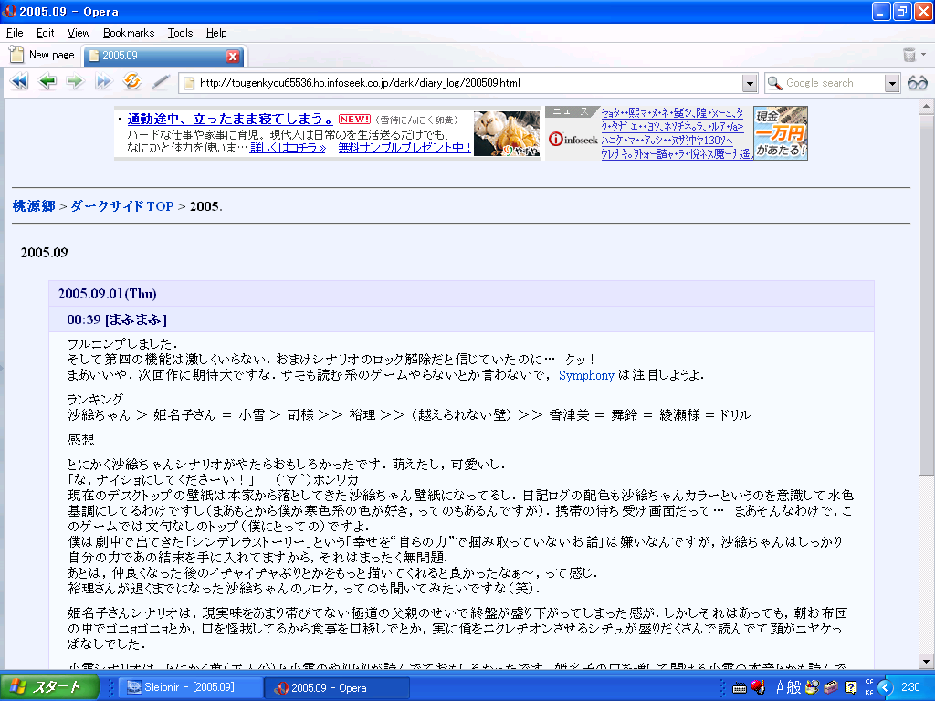Screen dimensions: 935x701
Task: Click the Symphony hyperlink in the post
Action: click(x=586, y=375)
